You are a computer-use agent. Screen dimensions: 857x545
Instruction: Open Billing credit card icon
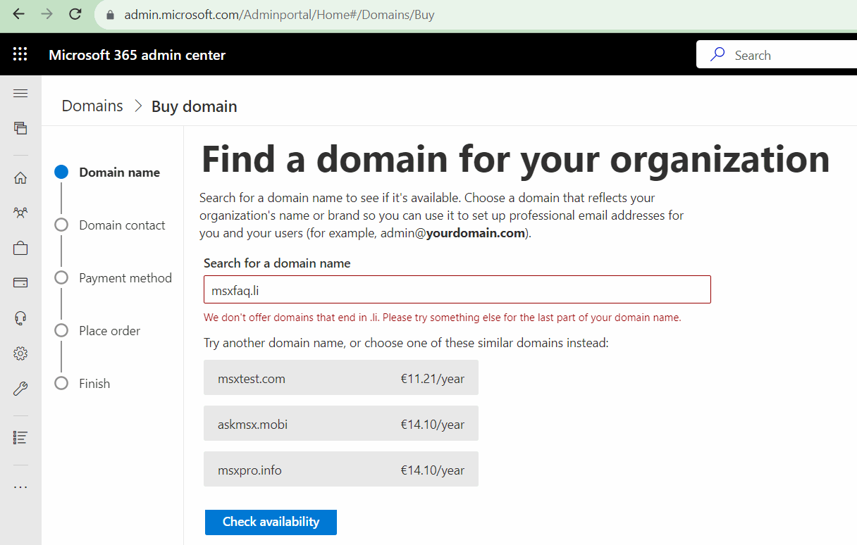(x=20, y=283)
